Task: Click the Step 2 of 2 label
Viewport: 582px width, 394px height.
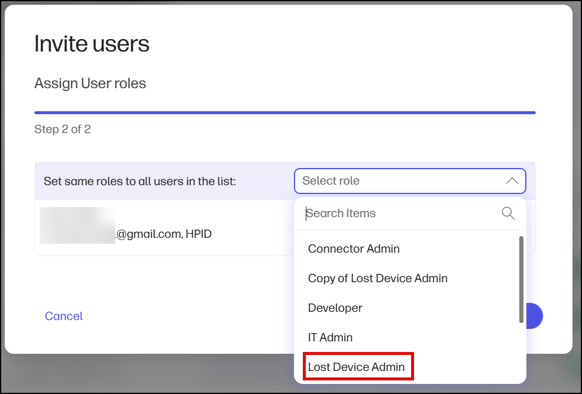Action: coord(62,129)
